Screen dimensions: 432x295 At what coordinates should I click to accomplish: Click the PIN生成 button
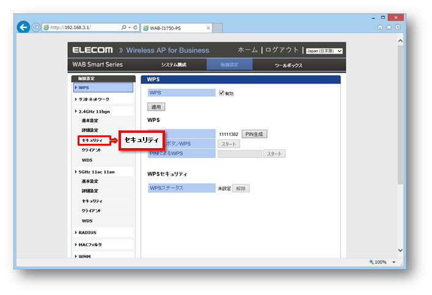(254, 134)
